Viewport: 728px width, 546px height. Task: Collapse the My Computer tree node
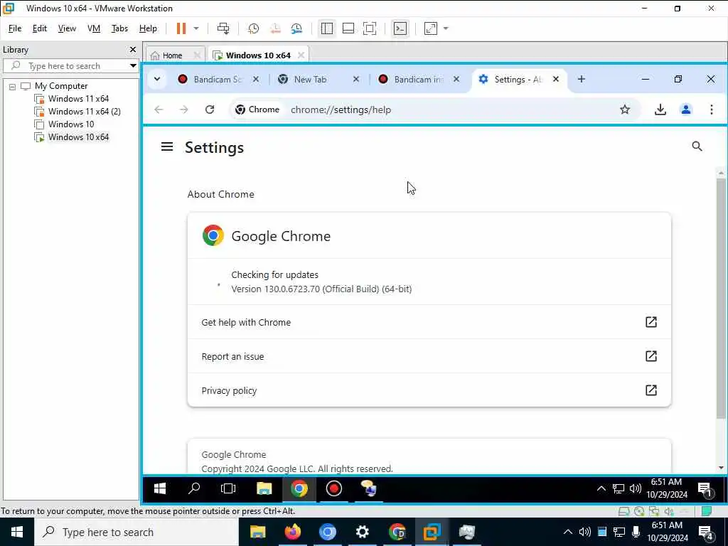click(13, 86)
